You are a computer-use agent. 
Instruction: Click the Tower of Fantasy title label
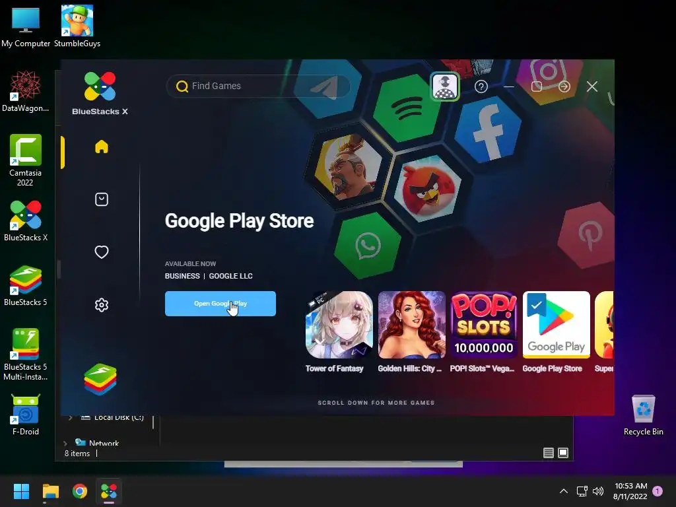(334, 368)
